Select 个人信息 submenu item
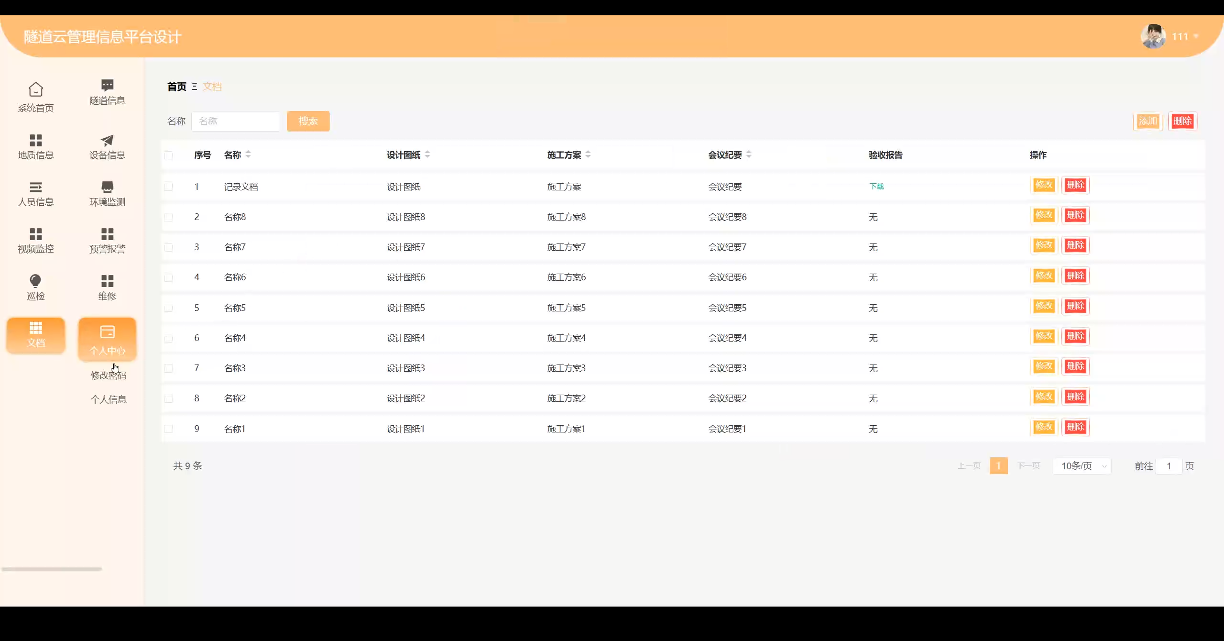The width and height of the screenshot is (1224, 641). pyautogui.click(x=109, y=399)
